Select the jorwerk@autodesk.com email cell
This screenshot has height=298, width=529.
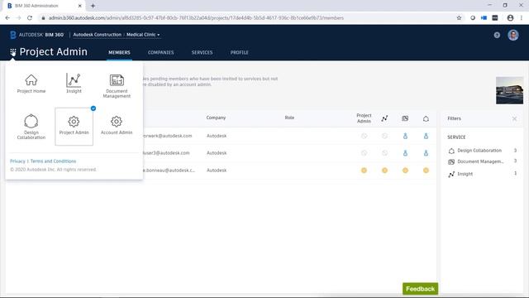pyautogui.click(x=167, y=136)
